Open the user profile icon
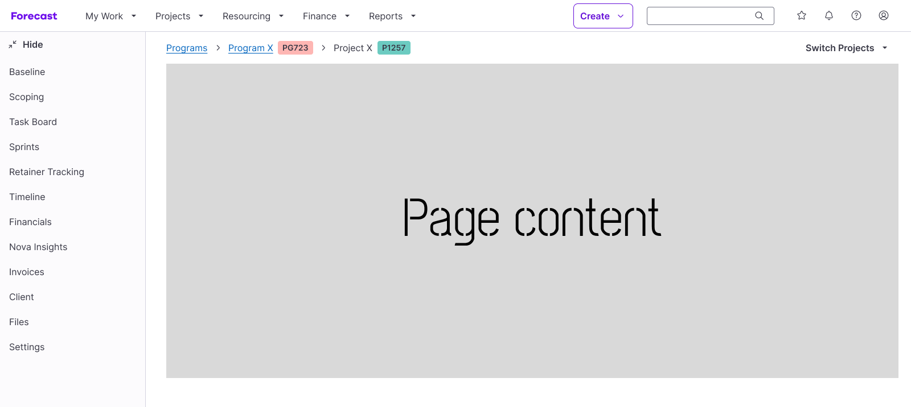The width and height of the screenshot is (911, 407). coord(884,16)
